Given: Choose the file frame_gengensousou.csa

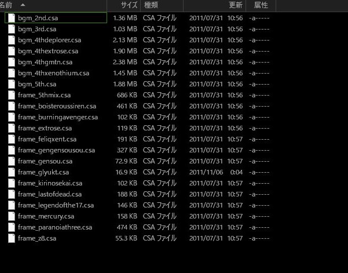Looking at the screenshot, I should pos(56,150).
